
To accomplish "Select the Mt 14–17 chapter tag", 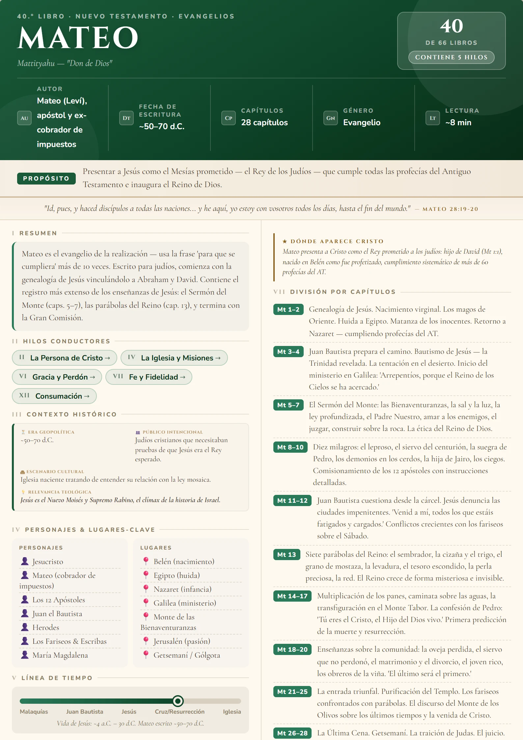I will coord(292,596).
